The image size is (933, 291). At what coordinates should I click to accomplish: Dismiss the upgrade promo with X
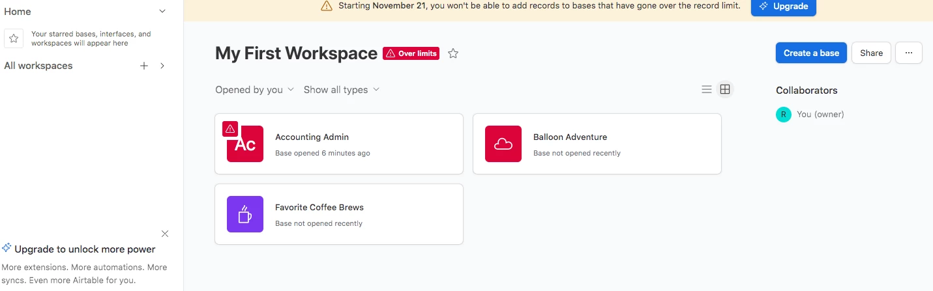click(165, 234)
